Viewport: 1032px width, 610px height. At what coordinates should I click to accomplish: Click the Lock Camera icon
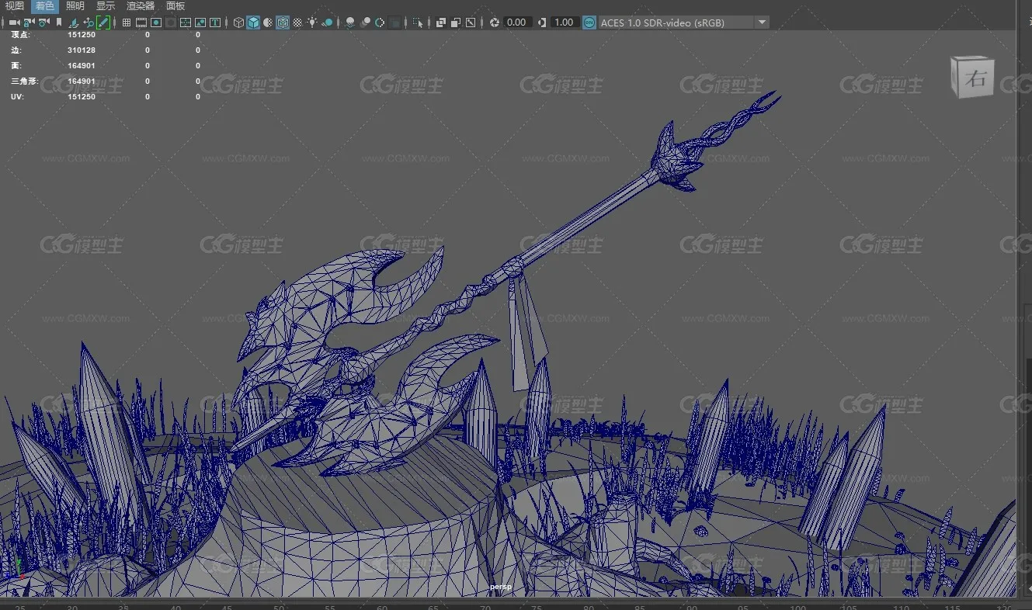click(29, 23)
